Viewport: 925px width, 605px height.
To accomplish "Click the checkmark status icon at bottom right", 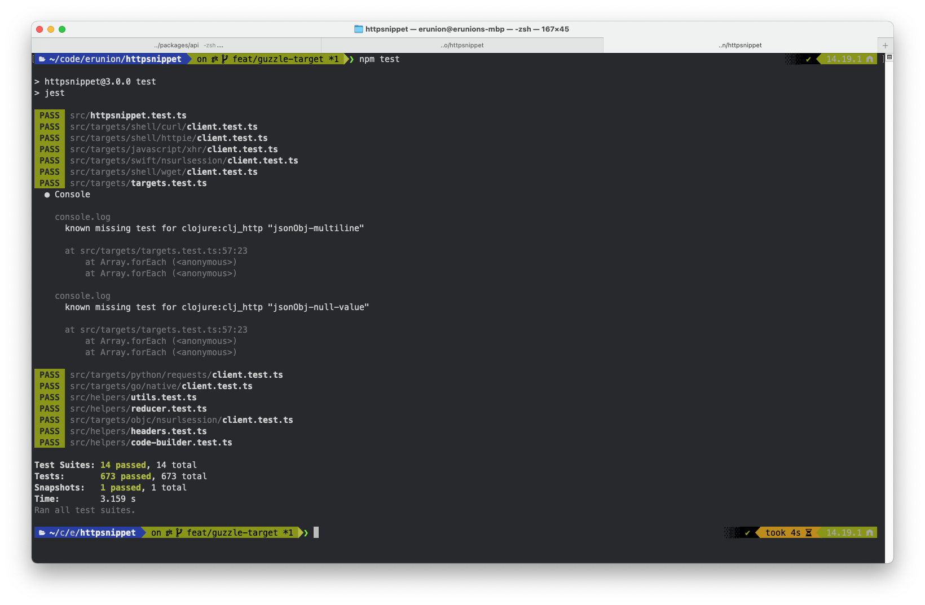I will [x=747, y=533].
